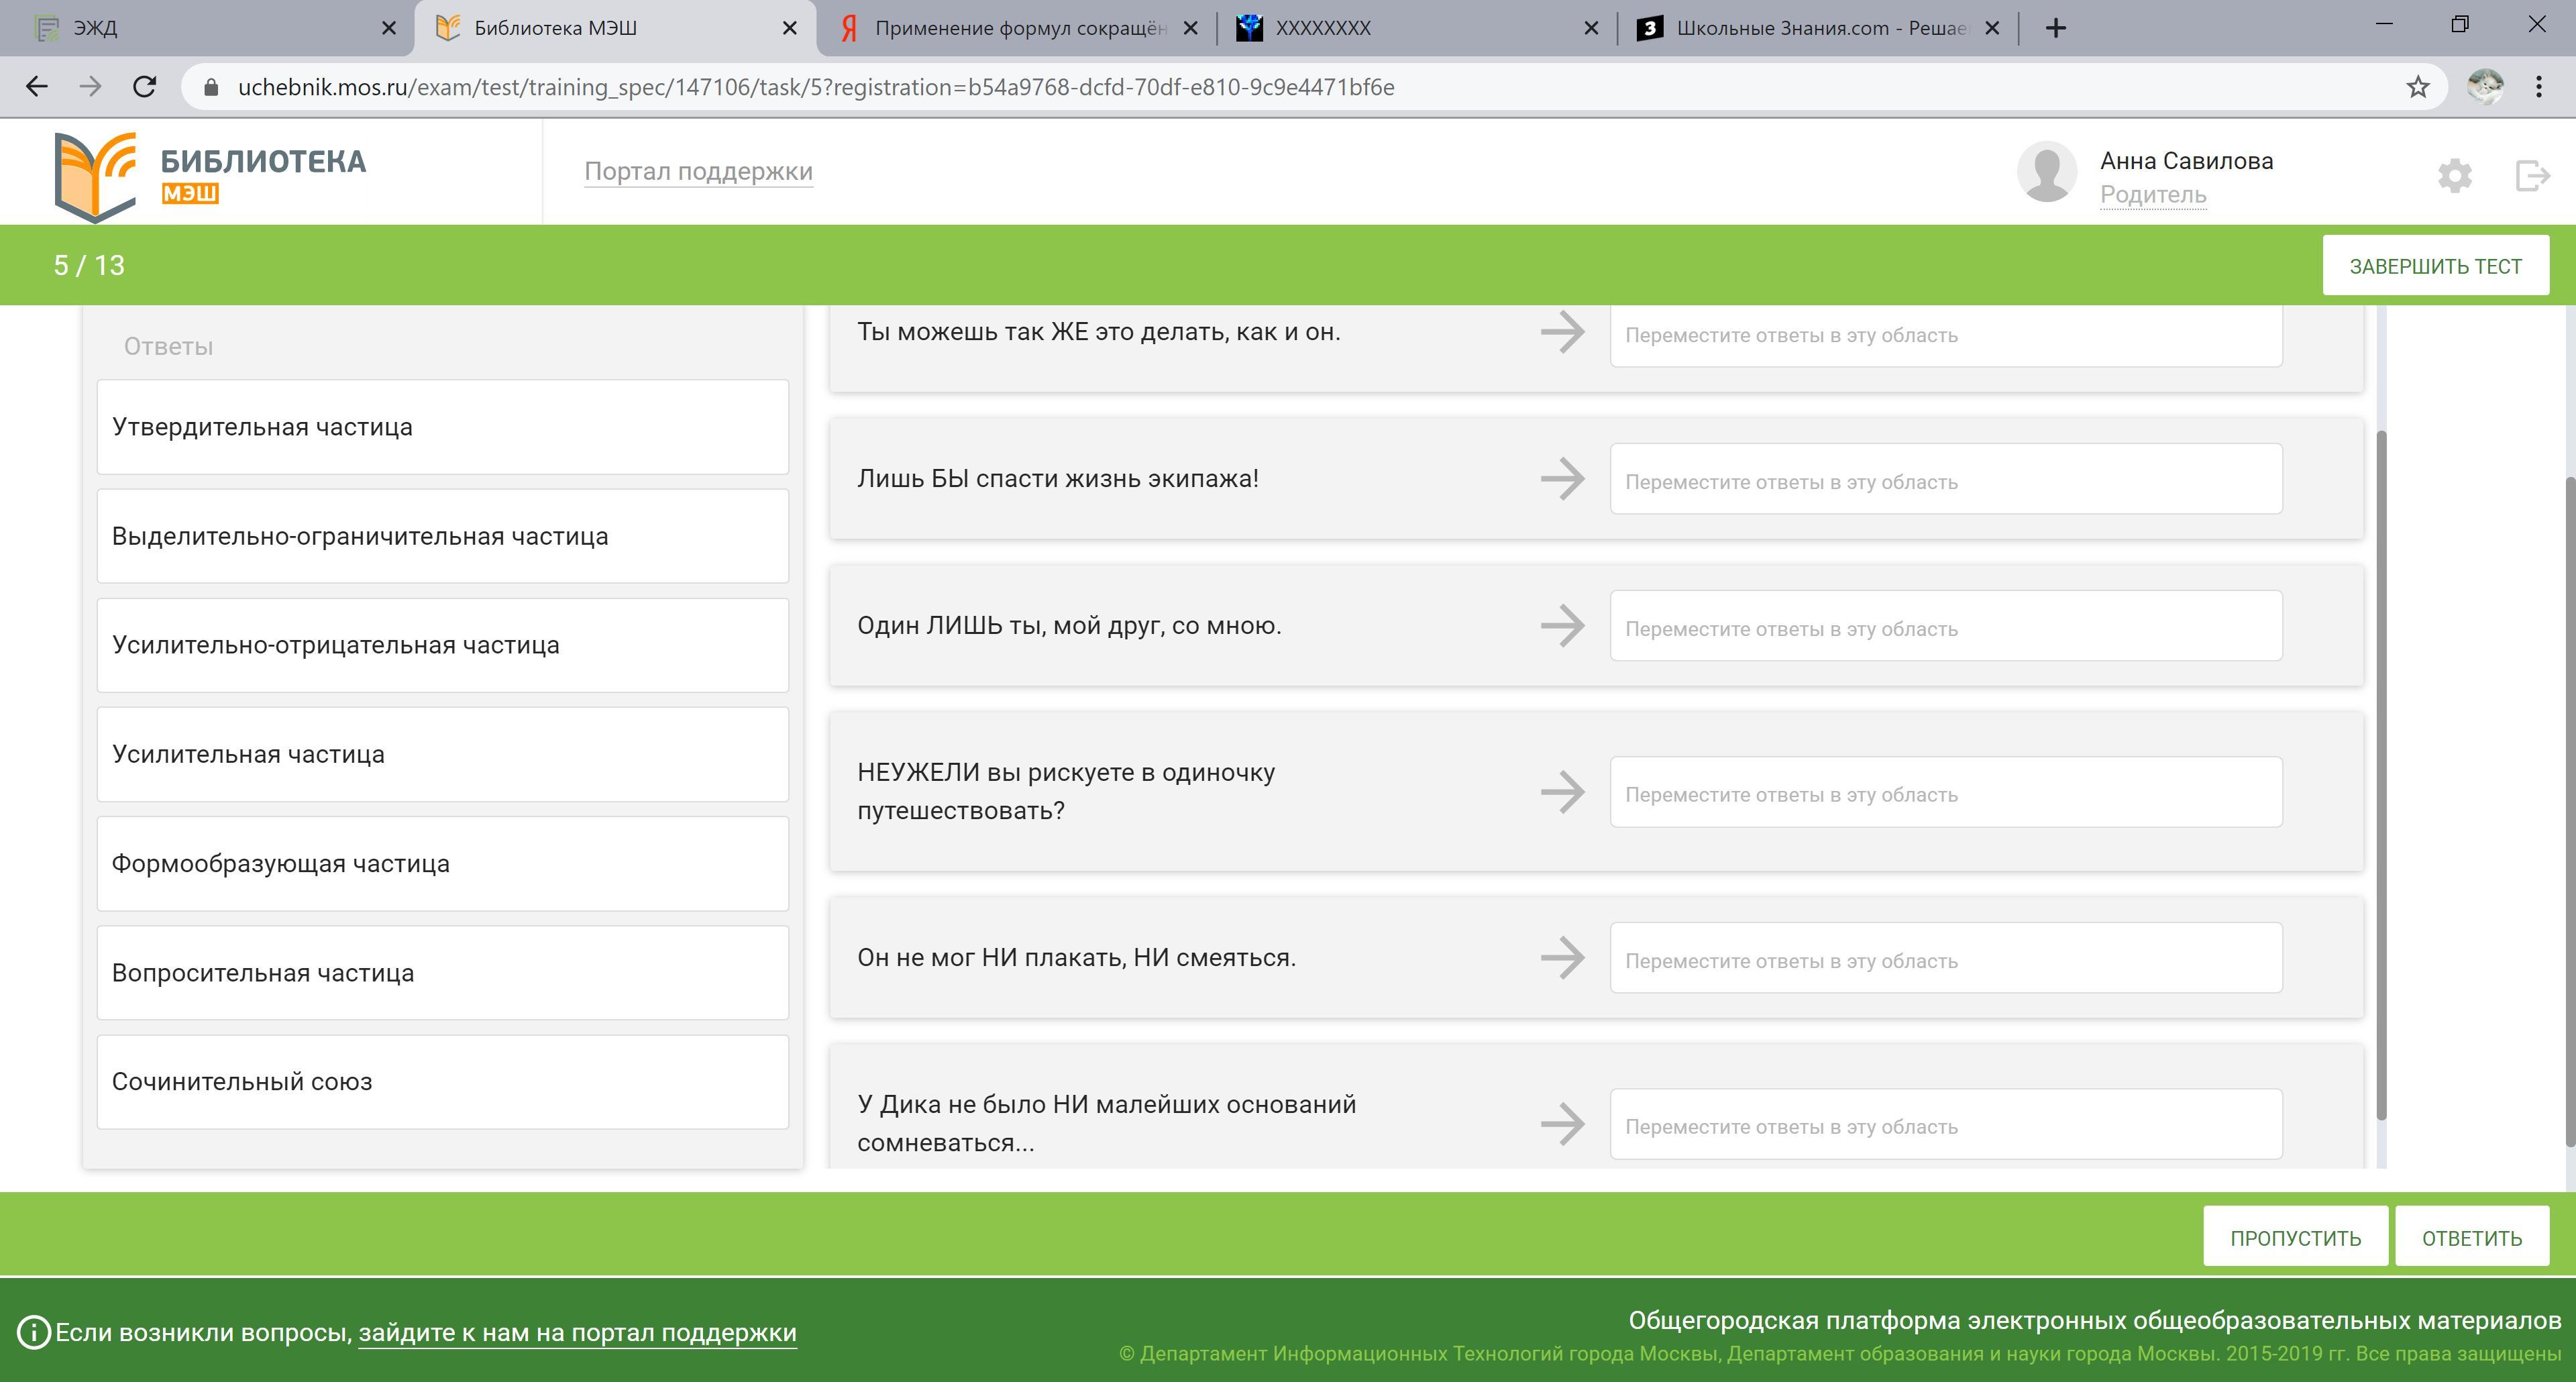Select Формообразующая частица answer card
Image resolution: width=2576 pixels, height=1382 pixels.
pyautogui.click(x=442, y=863)
